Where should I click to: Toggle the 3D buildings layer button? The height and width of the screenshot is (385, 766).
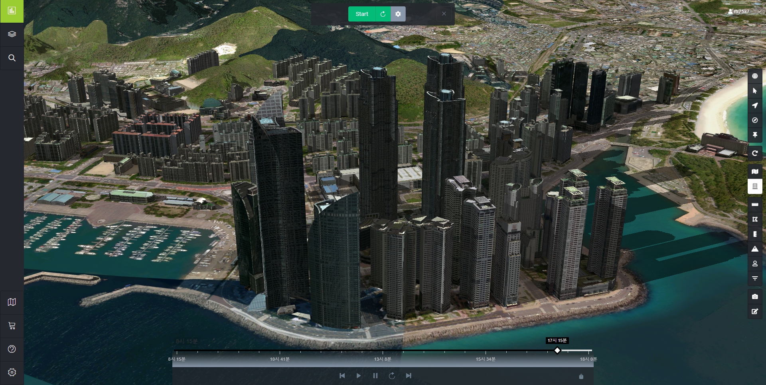point(755,186)
